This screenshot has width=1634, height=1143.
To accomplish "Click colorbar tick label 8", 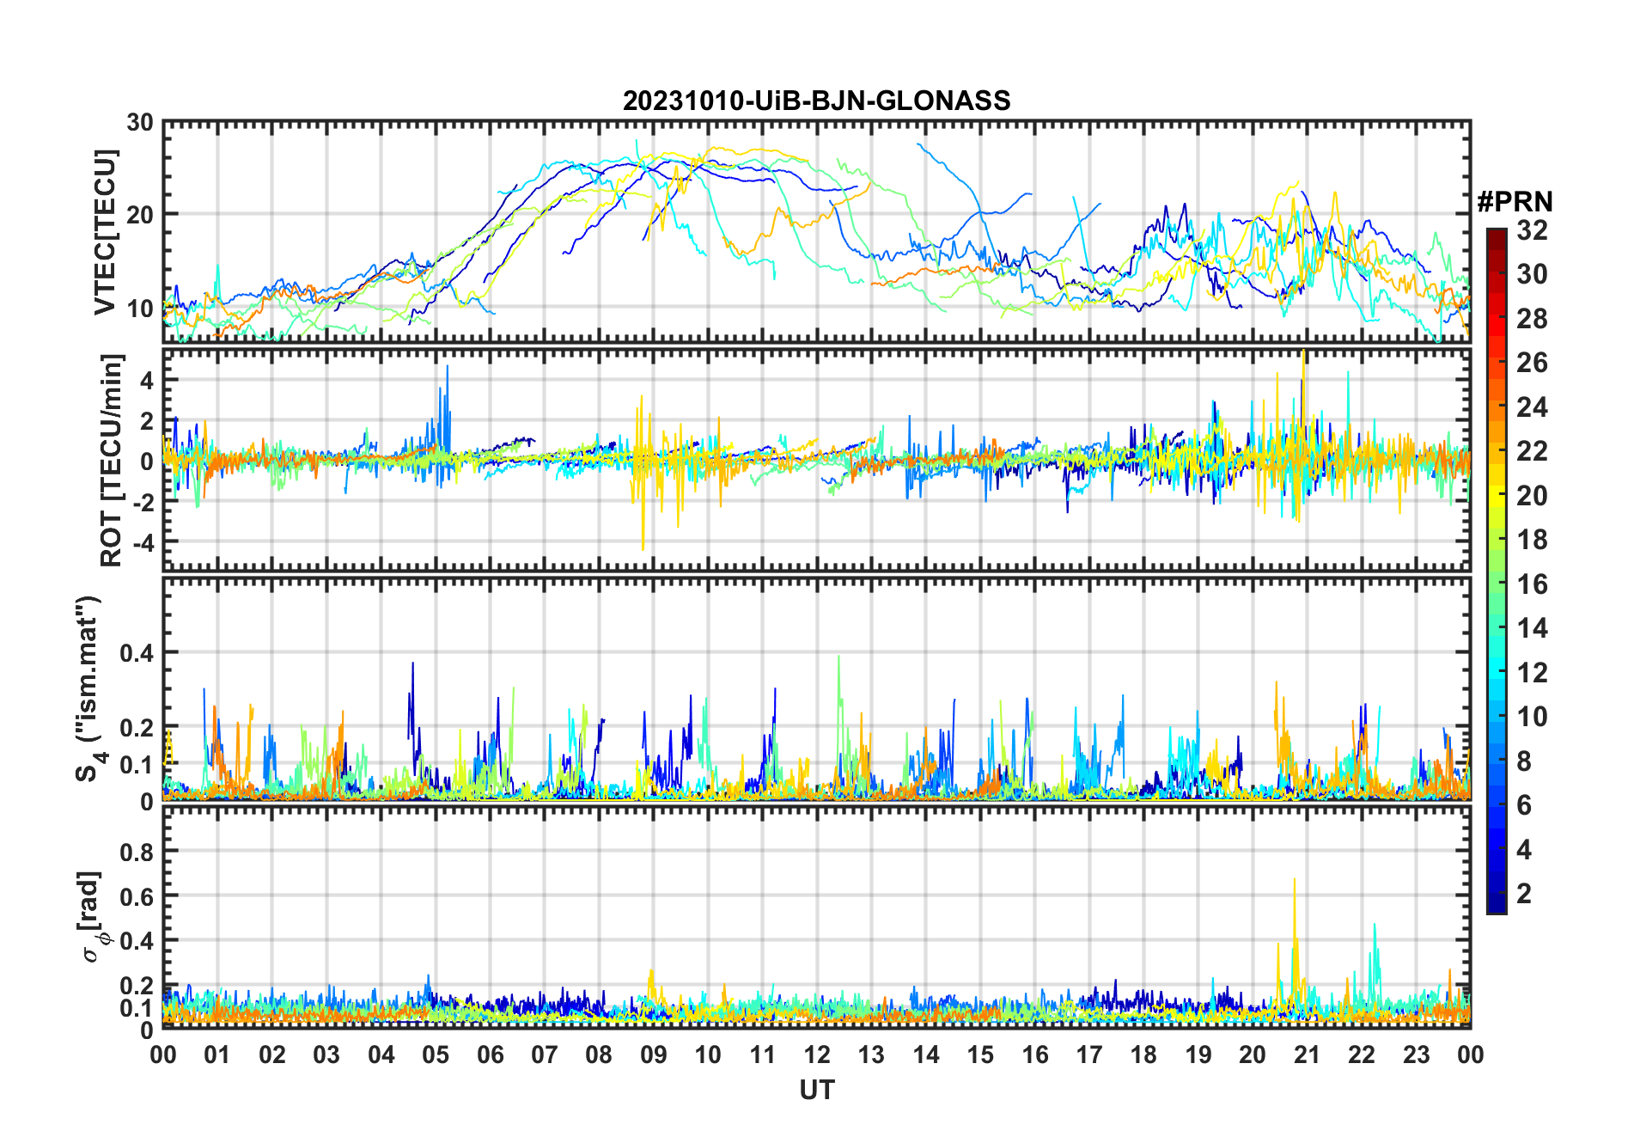I will pos(1524,761).
